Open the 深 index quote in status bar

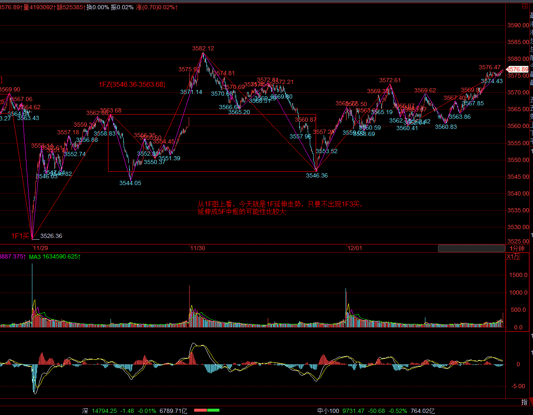tap(85, 411)
